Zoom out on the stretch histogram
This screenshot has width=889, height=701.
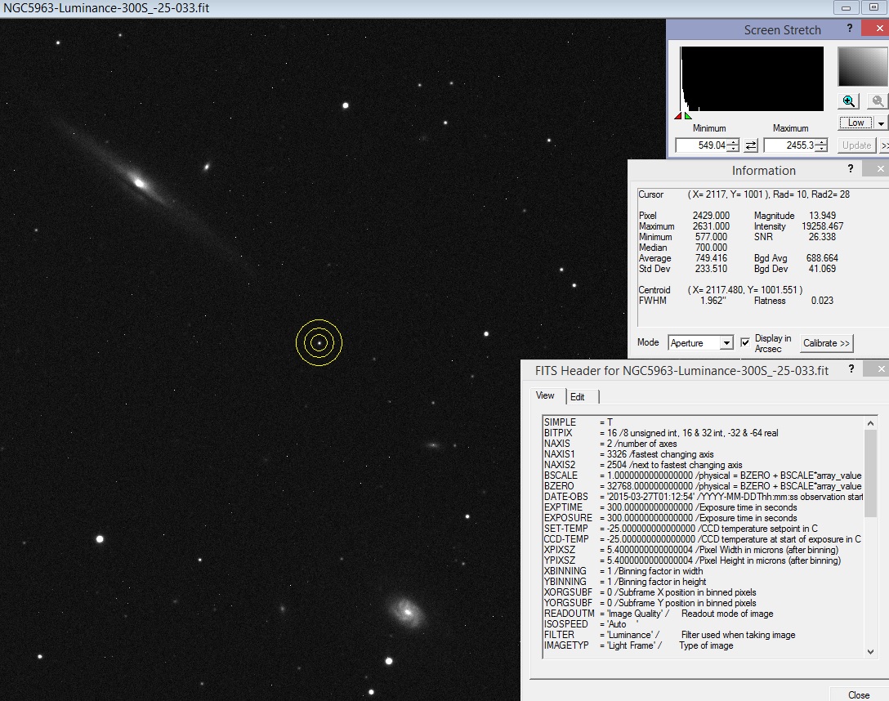877,100
